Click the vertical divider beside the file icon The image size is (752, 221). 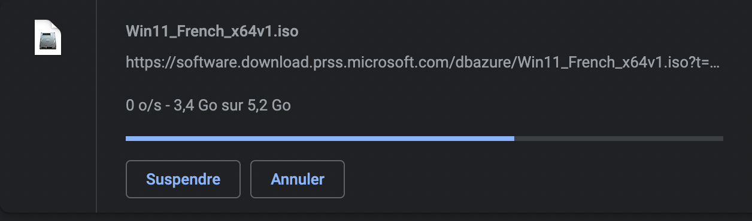click(96, 106)
